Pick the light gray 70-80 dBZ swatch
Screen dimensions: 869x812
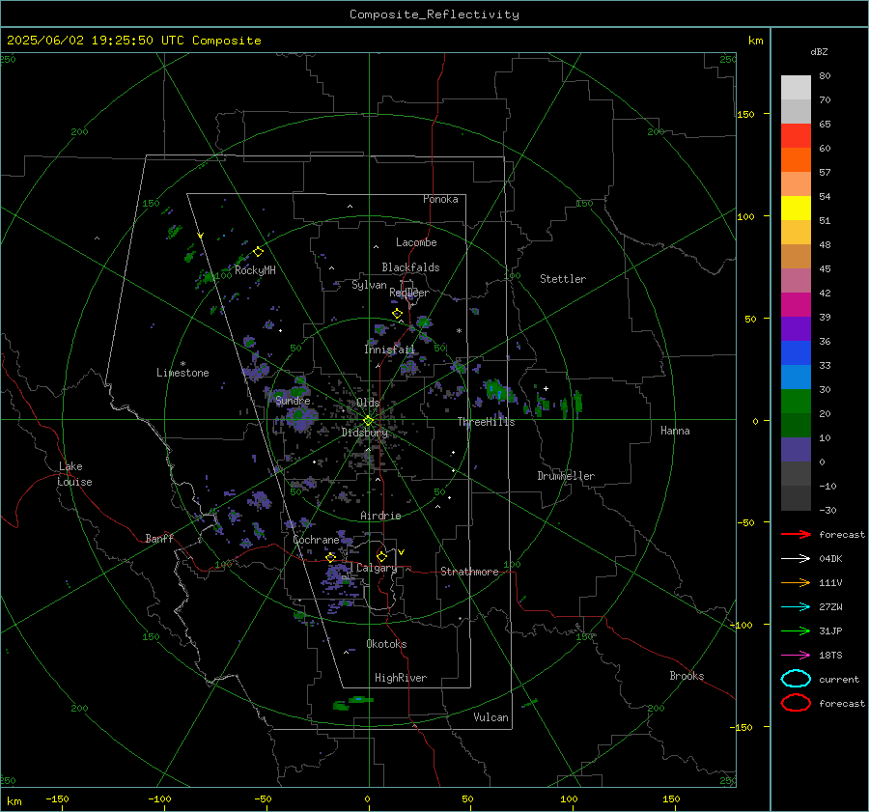[x=796, y=88]
